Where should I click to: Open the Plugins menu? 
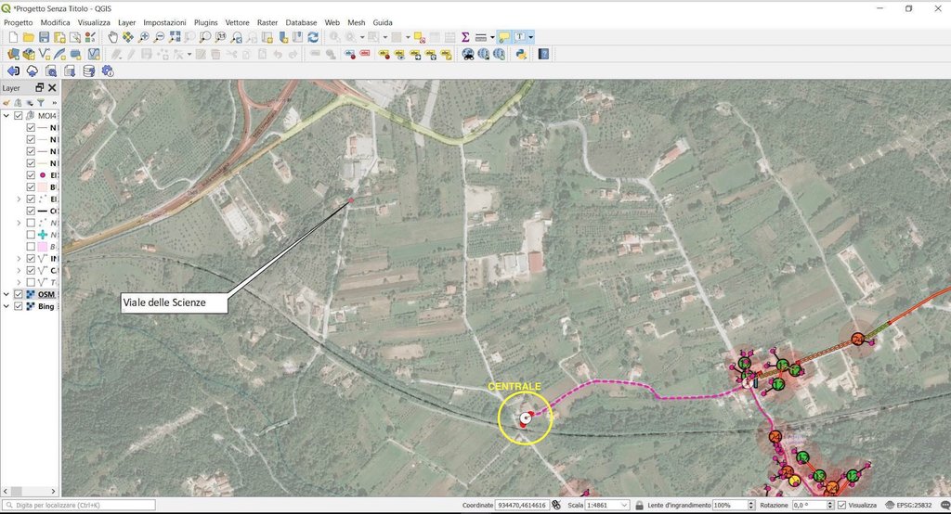[205, 21]
